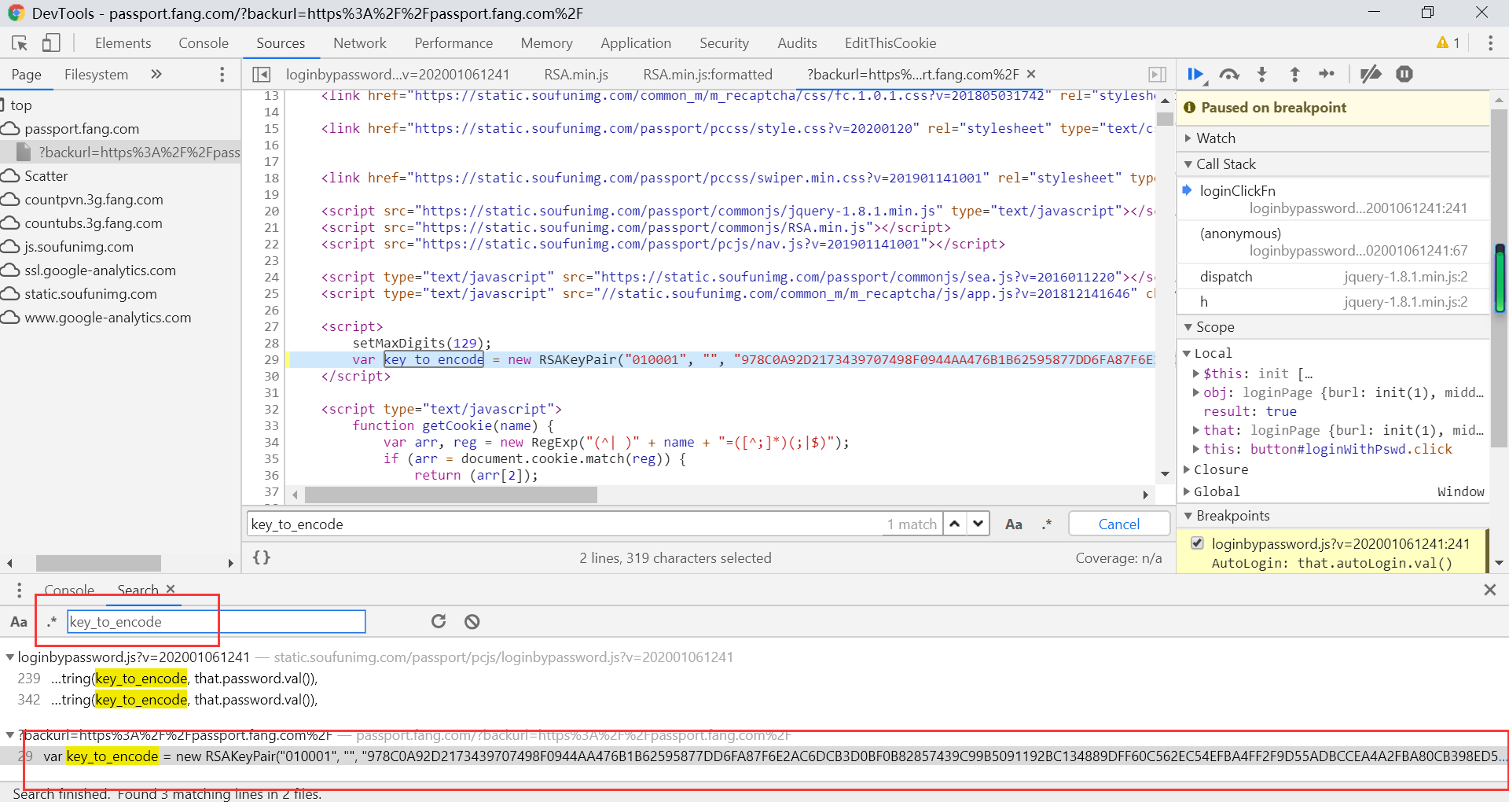The image size is (1509, 802).
Task: Uncheck the loginbypassword.js:241 breakpoint
Action: [x=1197, y=543]
